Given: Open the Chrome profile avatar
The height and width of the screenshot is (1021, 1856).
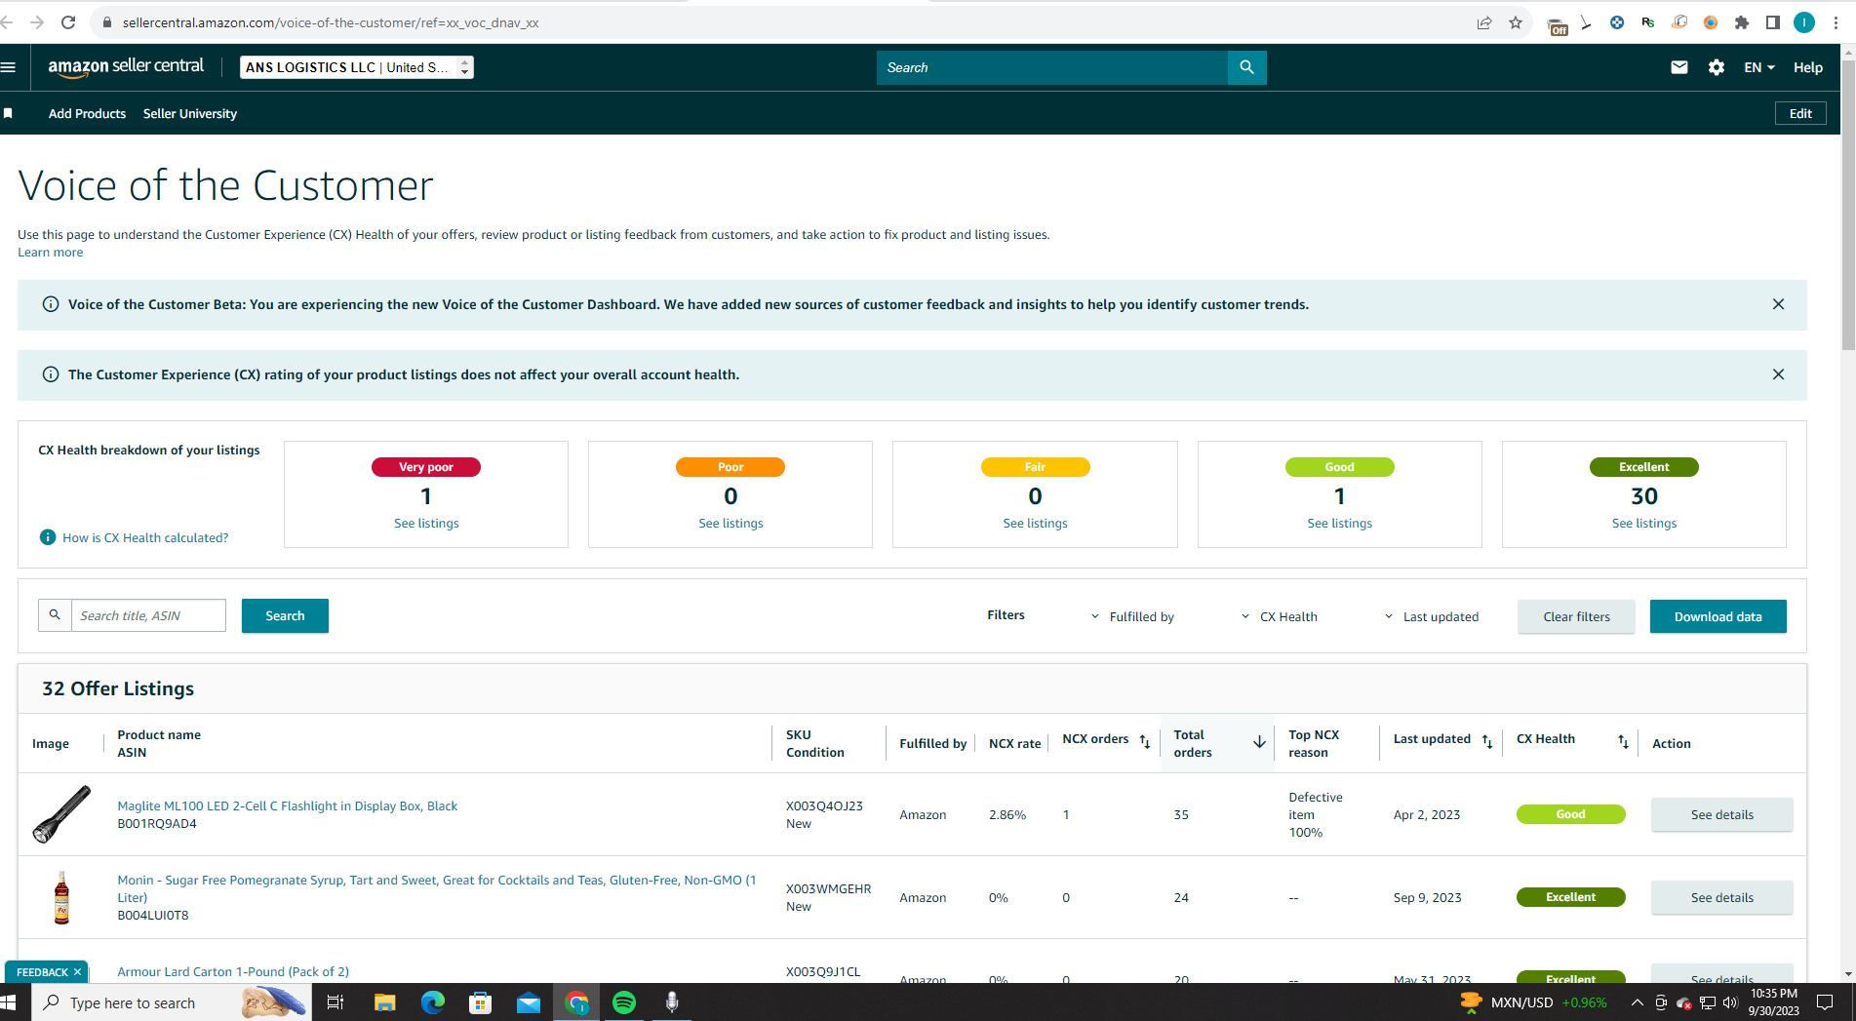Looking at the screenshot, I should (1804, 22).
